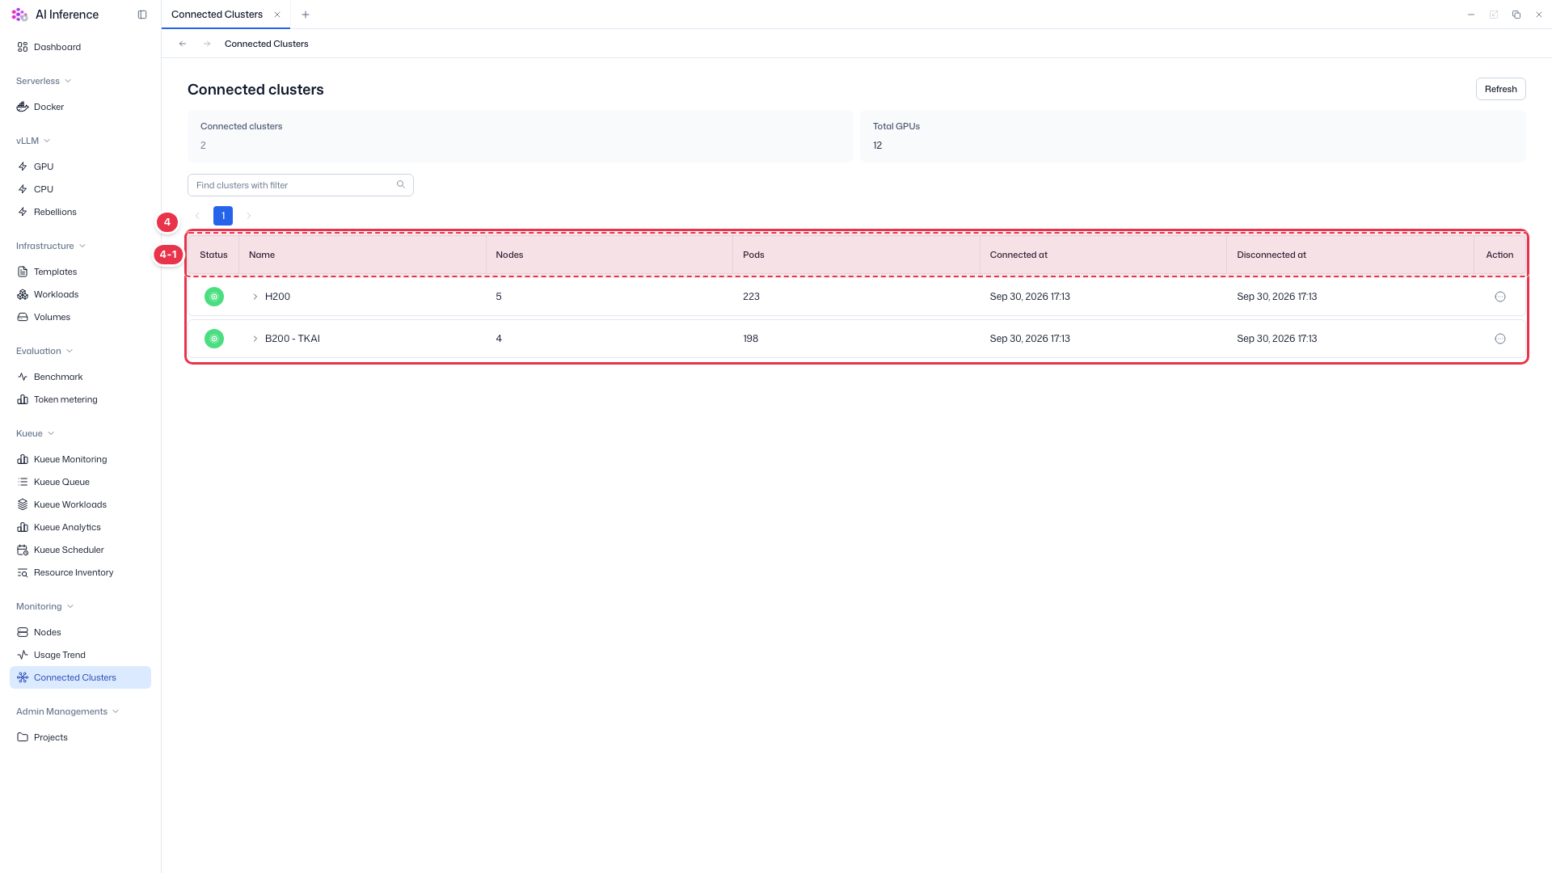The width and height of the screenshot is (1552, 873).
Task: Open the Docker serverless page
Action: coord(80,107)
